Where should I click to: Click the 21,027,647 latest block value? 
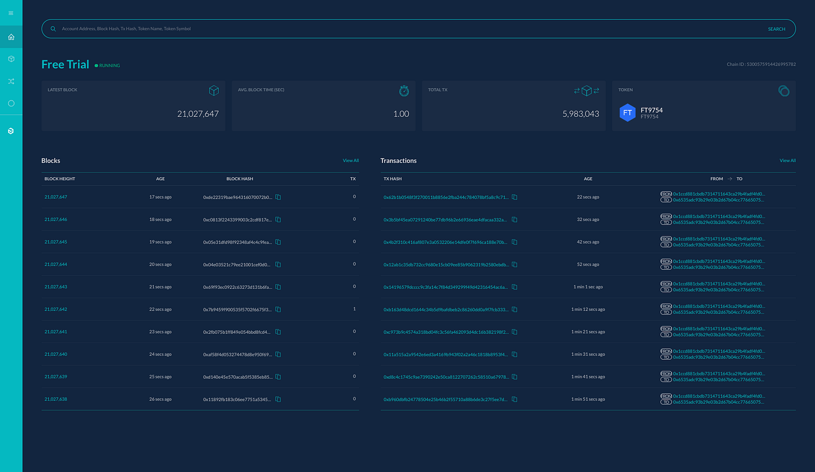[198, 114]
